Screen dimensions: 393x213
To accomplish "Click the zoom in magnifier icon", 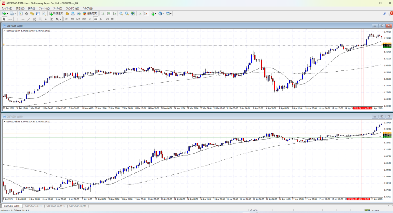I will tap(121, 13).
